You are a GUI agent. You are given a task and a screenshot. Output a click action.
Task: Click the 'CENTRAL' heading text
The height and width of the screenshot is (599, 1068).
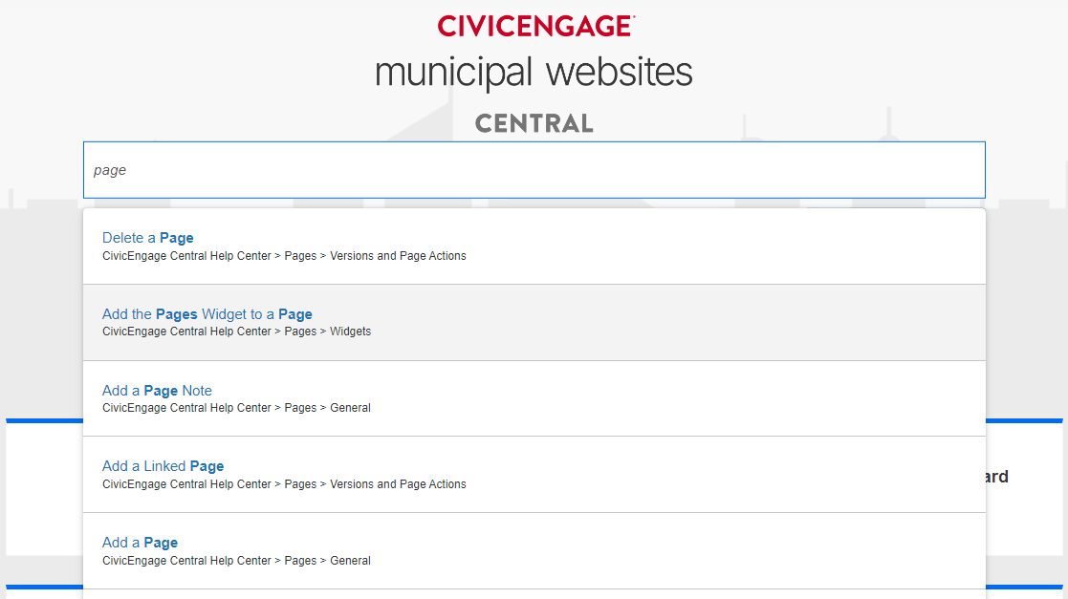534,123
